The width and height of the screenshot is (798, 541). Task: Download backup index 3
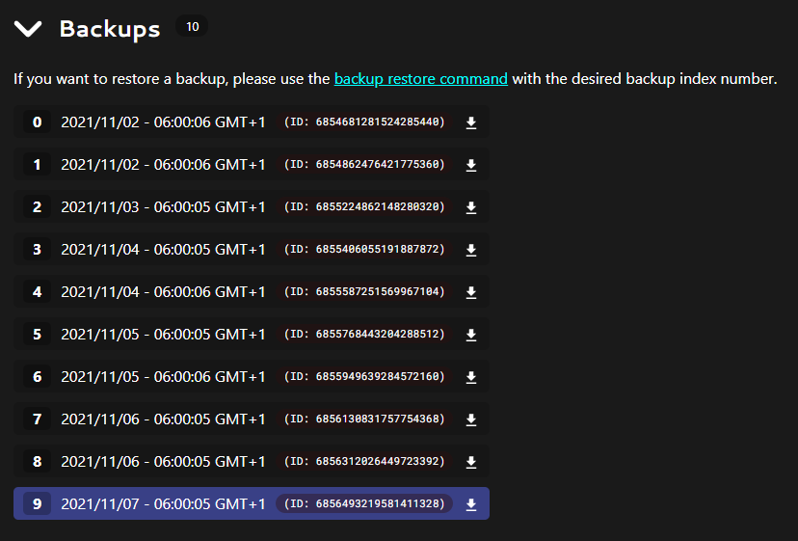[471, 250]
